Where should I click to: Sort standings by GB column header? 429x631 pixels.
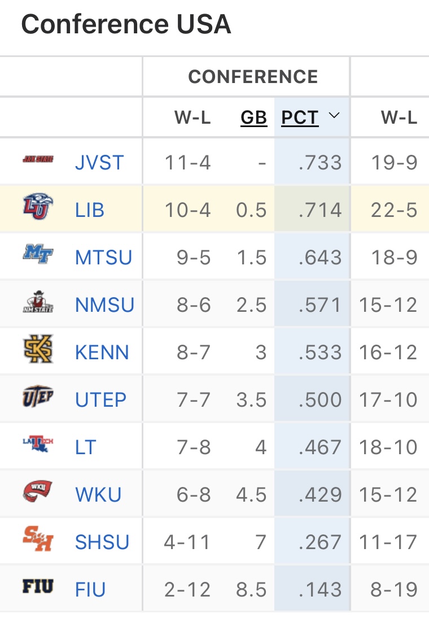tap(253, 118)
